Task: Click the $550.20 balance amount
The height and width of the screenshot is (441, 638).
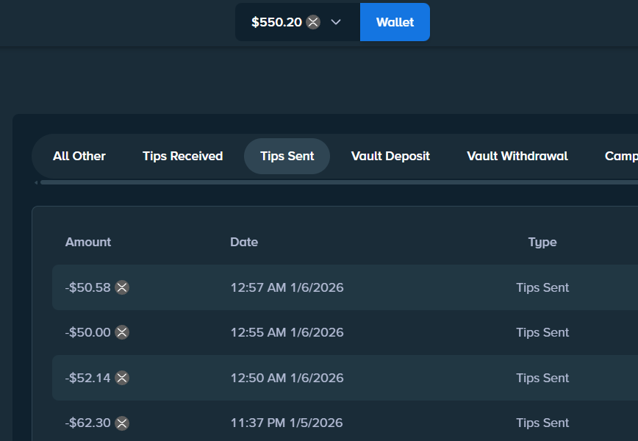Action: click(276, 22)
